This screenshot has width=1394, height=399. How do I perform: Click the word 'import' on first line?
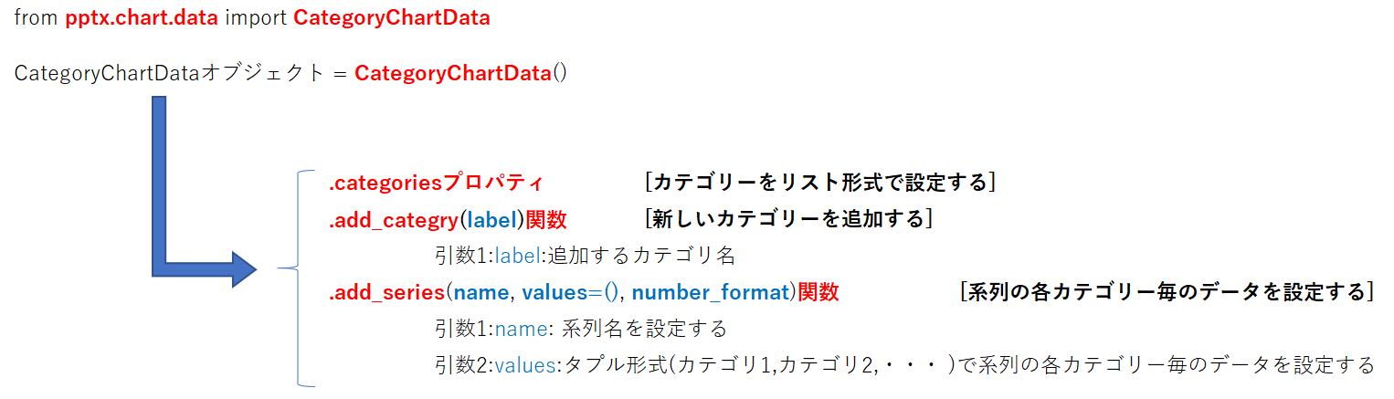(256, 19)
